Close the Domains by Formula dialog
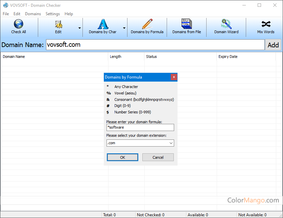Screen dimensions: 283x218 [x=174, y=77]
